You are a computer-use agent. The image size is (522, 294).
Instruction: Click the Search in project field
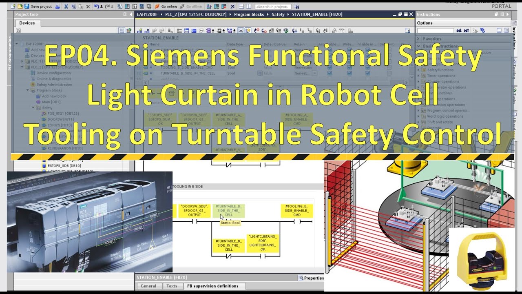tap(273, 7)
